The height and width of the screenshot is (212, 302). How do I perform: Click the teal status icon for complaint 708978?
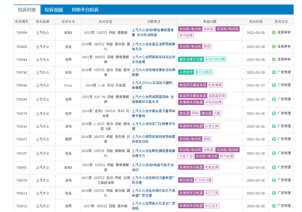(x=274, y=180)
